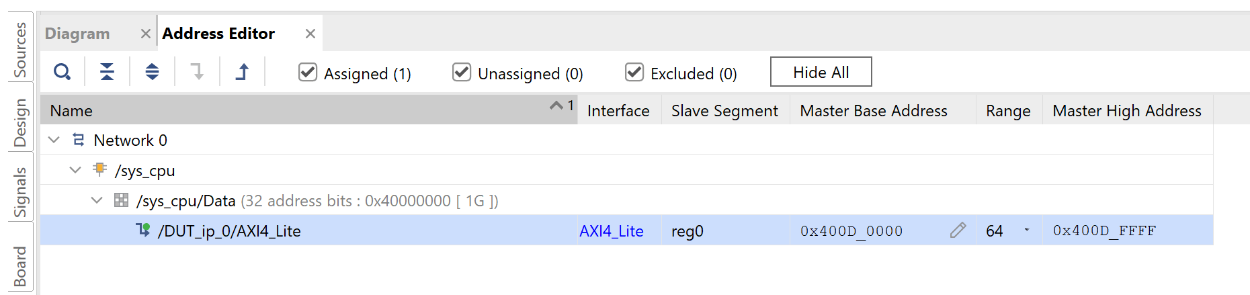
Task: Click the Unassign upward arrow icon
Action: coord(242,72)
